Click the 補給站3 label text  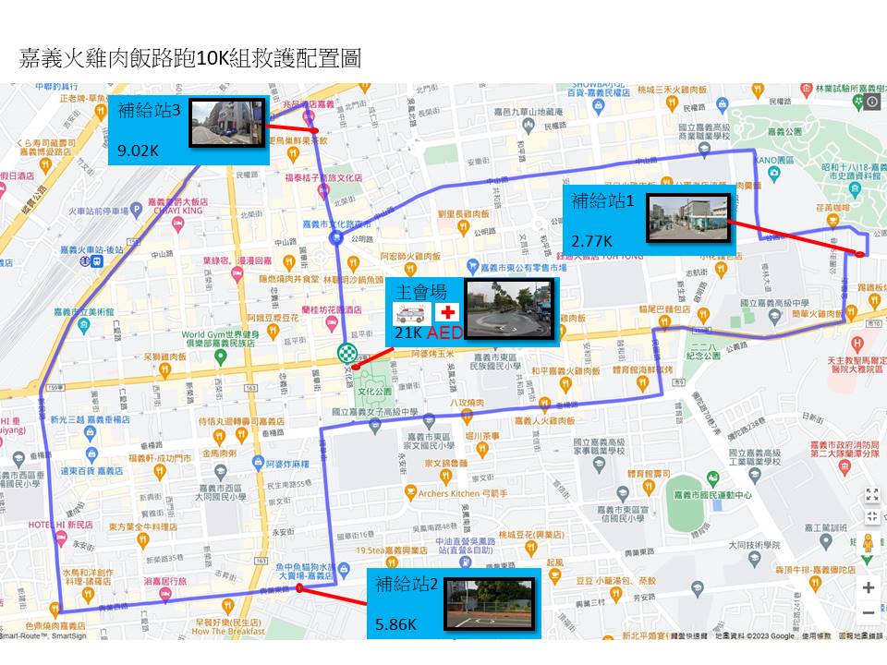[149, 110]
